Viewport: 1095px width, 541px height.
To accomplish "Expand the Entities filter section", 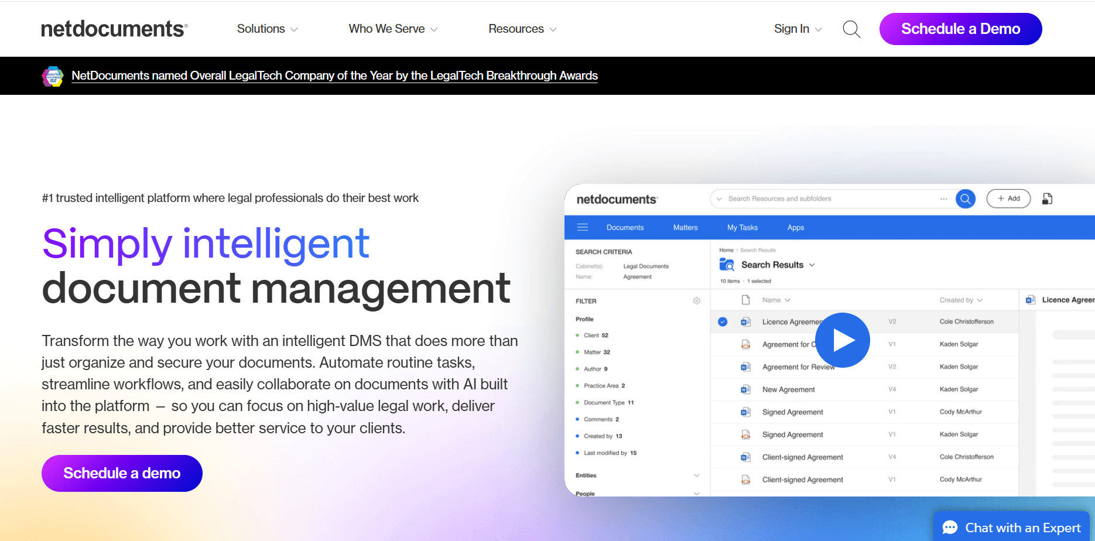I will coord(697,475).
